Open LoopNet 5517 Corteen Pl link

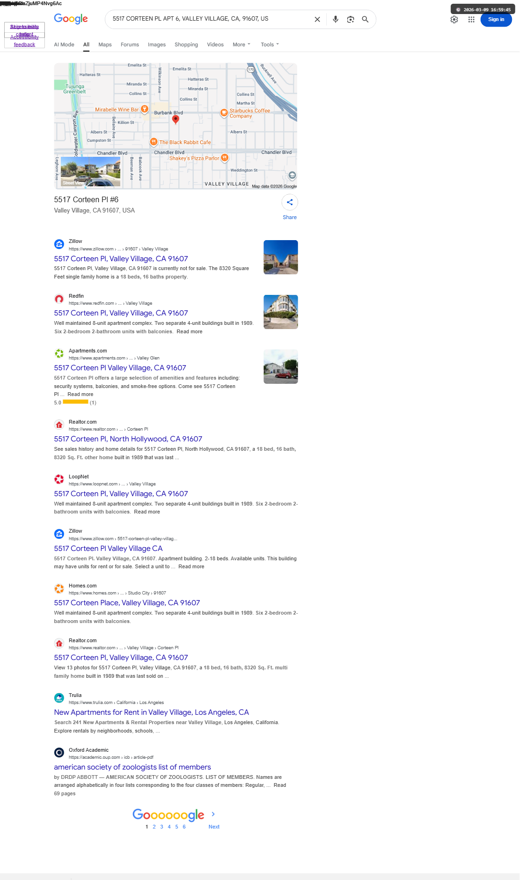pos(121,494)
